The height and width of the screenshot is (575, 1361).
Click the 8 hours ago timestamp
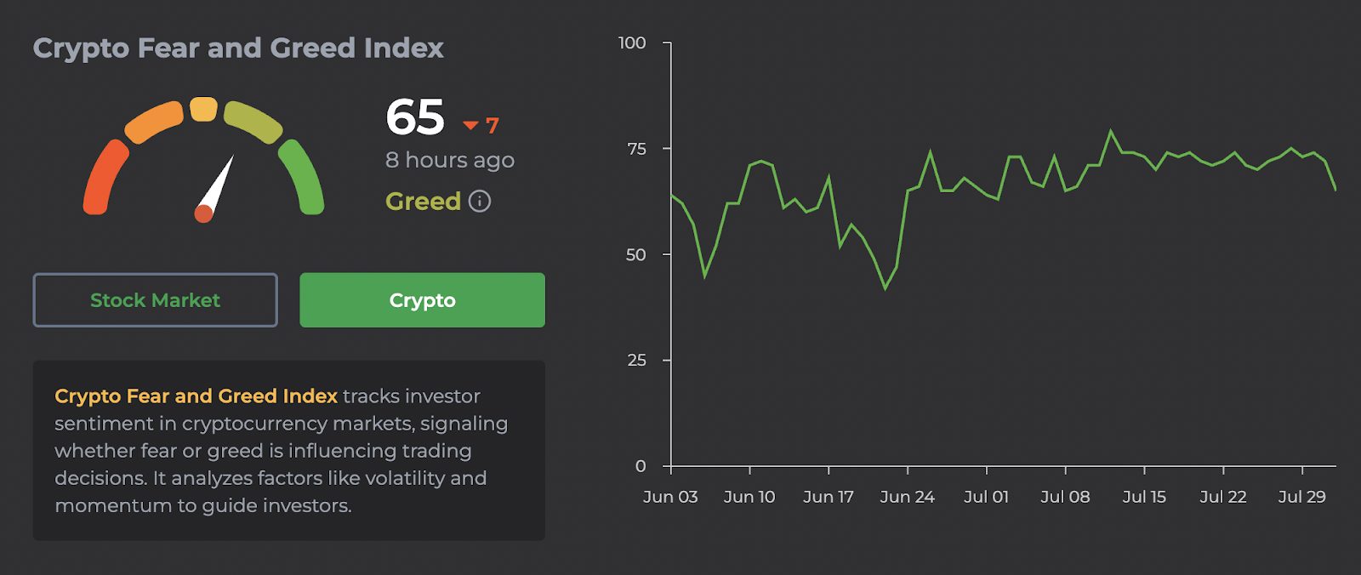449,160
